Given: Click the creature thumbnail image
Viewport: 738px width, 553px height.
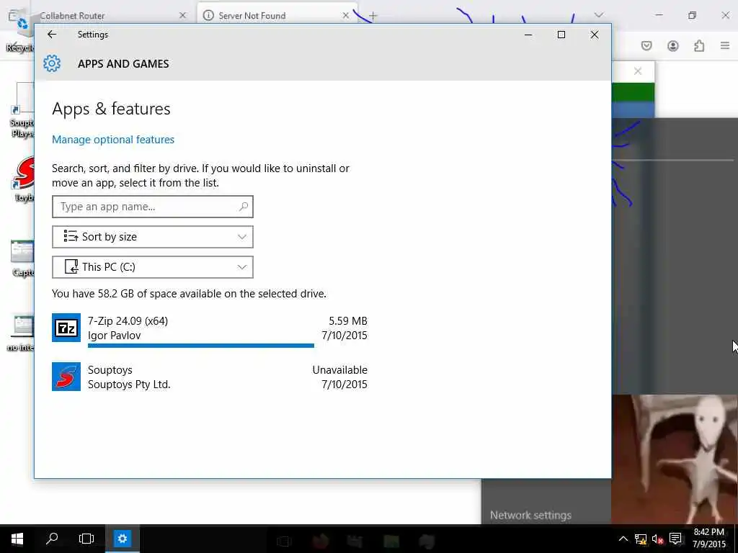Looking at the screenshot, I should click(x=675, y=459).
